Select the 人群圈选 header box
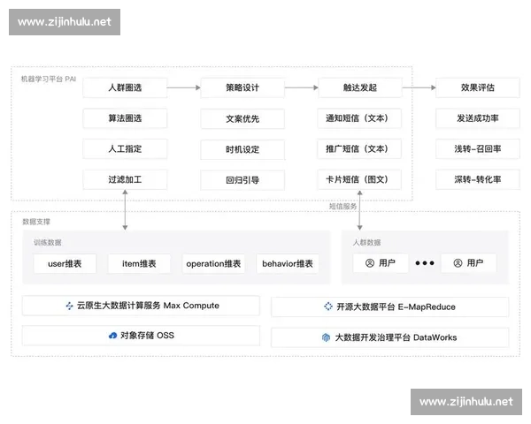This screenshot has height=424, width=531. pyautogui.click(x=124, y=87)
